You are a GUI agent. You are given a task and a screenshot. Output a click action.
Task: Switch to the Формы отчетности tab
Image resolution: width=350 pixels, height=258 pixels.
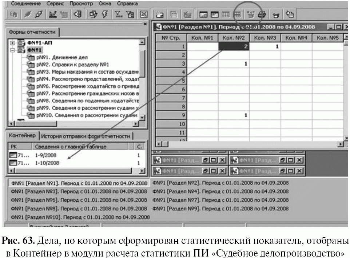click(x=32, y=32)
